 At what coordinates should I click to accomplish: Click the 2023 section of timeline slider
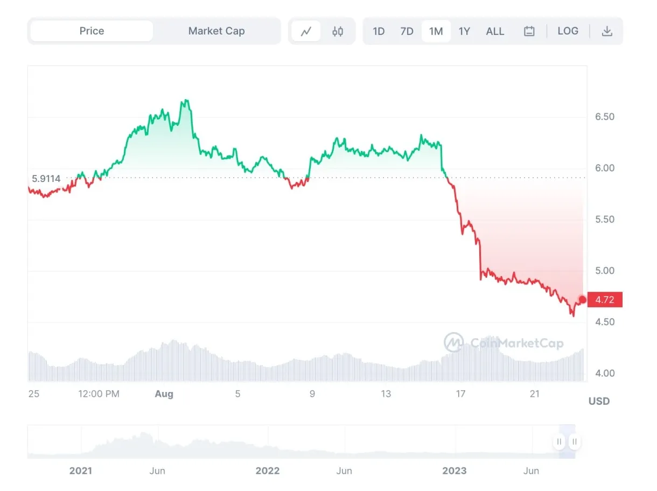(455, 441)
